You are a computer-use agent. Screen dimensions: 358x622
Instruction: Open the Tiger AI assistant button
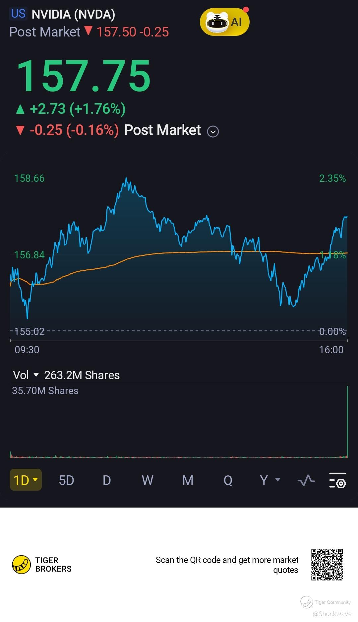pyautogui.click(x=224, y=22)
